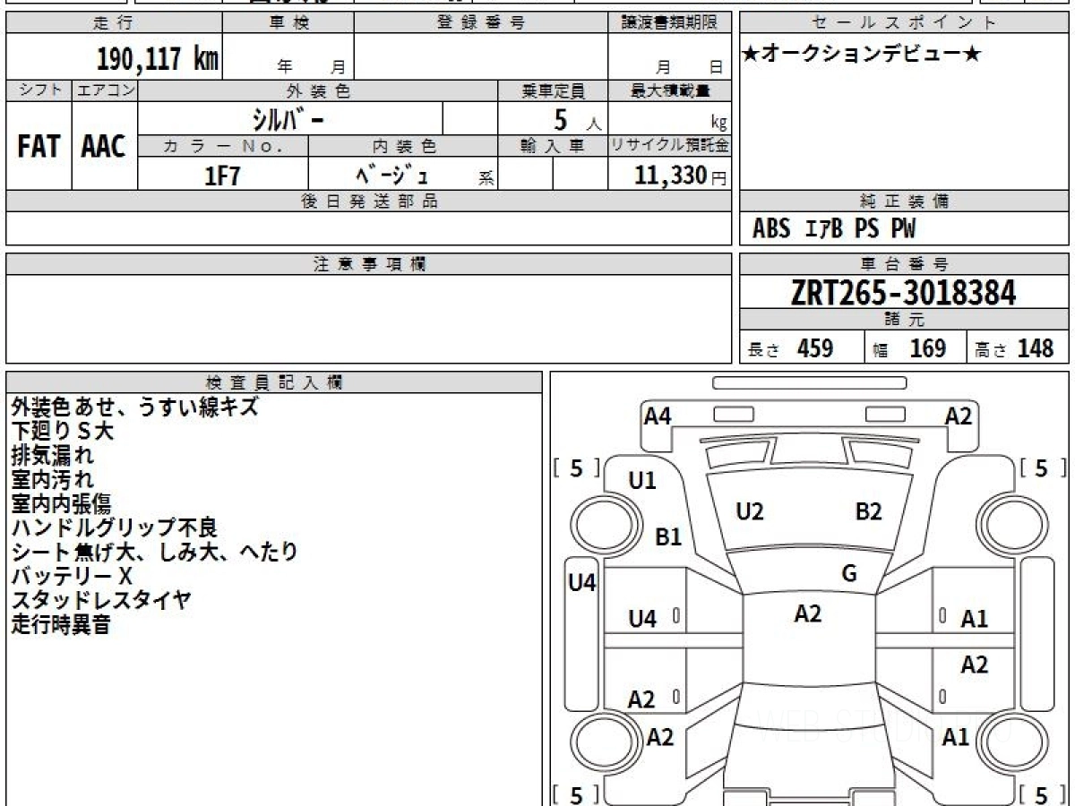The image size is (1075, 806).
Task: Click inspector note 下廻りS大
Action: pyautogui.click(x=63, y=431)
